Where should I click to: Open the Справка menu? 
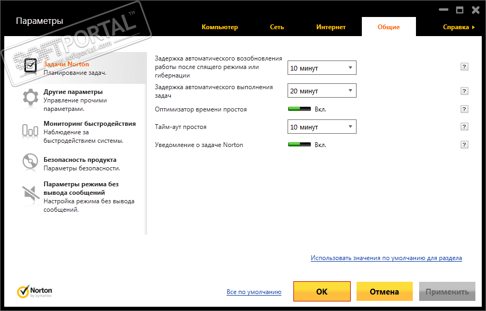pos(459,27)
